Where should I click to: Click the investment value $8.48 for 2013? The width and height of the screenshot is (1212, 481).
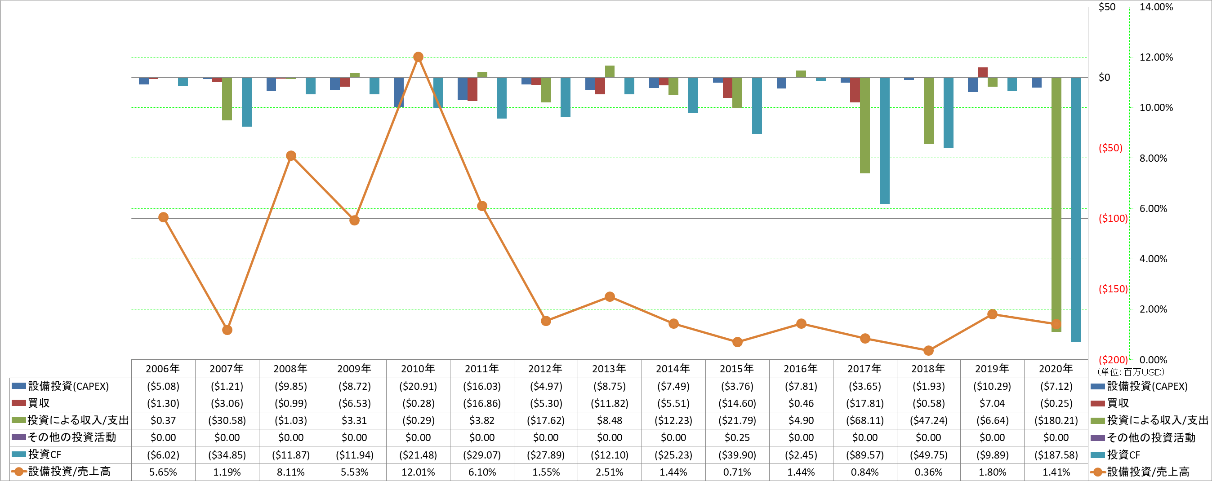(609, 420)
